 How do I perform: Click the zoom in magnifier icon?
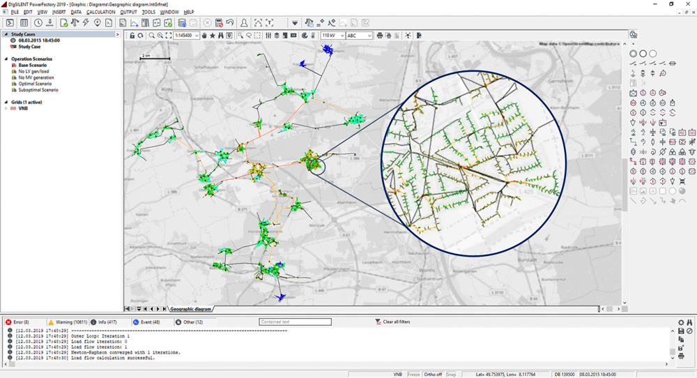(151, 36)
